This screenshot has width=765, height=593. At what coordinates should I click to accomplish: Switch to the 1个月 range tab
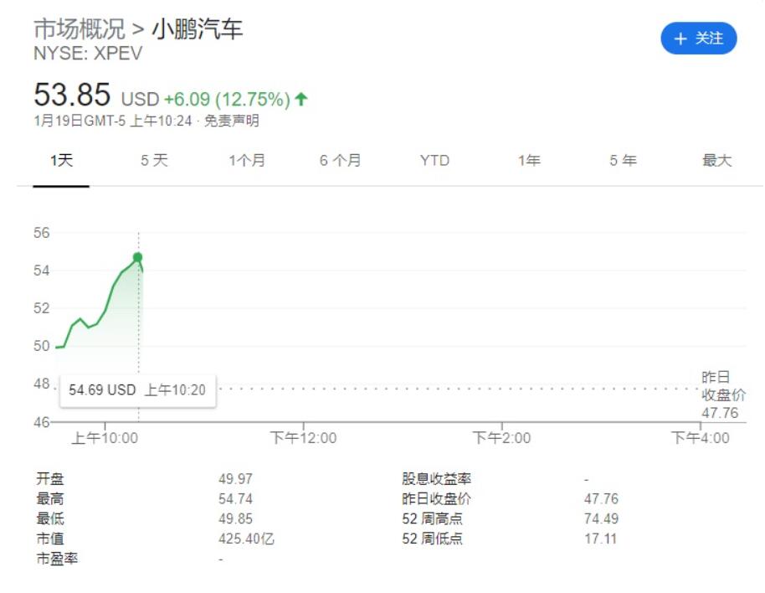click(247, 160)
